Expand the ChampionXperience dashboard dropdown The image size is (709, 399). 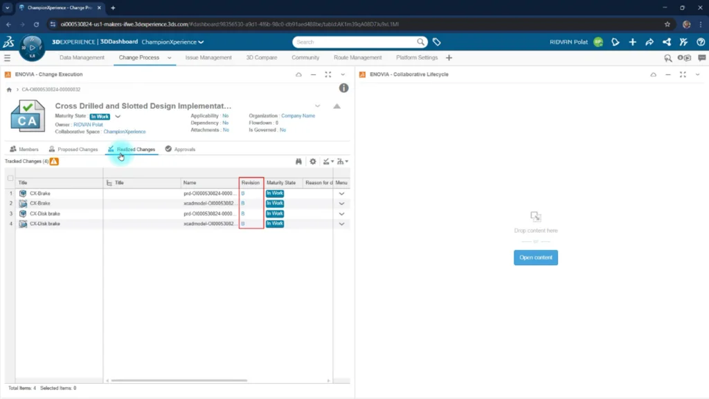(x=201, y=42)
